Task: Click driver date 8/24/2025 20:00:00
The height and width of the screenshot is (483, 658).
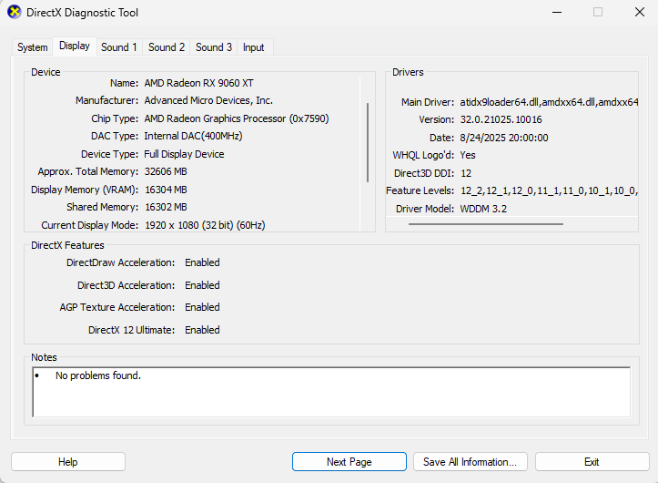Action: click(504, 138)
